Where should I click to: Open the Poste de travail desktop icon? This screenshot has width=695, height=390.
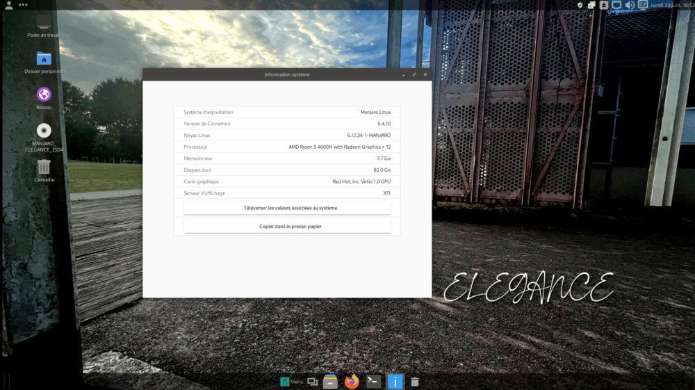click(43, 26)
